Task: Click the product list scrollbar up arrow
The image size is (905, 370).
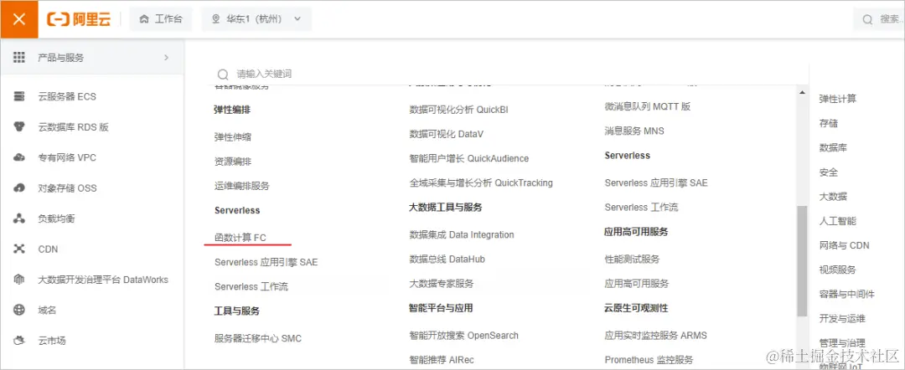Action: (x=801, y=92)
